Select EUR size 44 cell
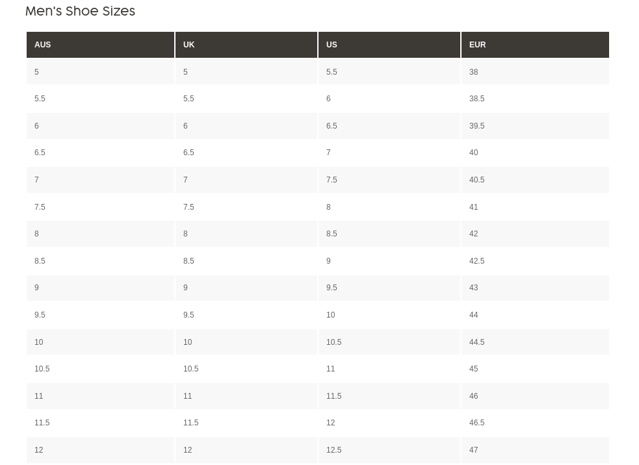The height and width of the screenshot is (465, 639). (x=535, y=315)
